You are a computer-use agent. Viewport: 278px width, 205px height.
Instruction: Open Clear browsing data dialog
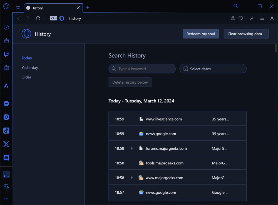point(246,34)
